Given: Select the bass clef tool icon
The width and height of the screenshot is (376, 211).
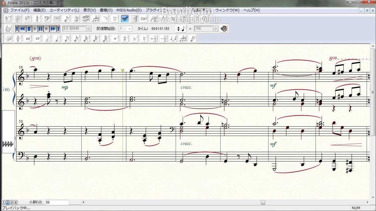Looking at the screenshot, I should coord(47,19).
